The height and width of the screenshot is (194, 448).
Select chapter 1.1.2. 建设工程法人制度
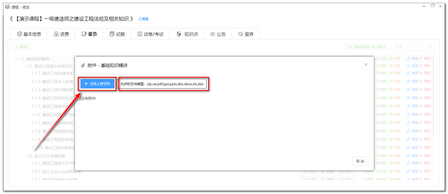[52, 81]
